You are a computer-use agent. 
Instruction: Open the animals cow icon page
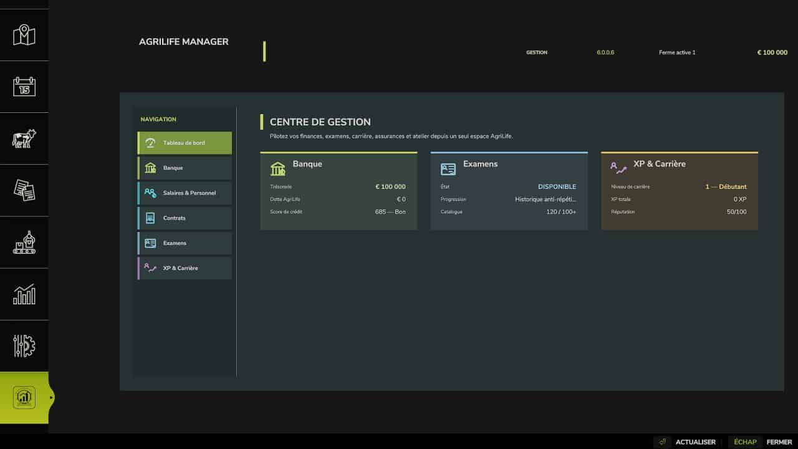(x=24, y=138)
